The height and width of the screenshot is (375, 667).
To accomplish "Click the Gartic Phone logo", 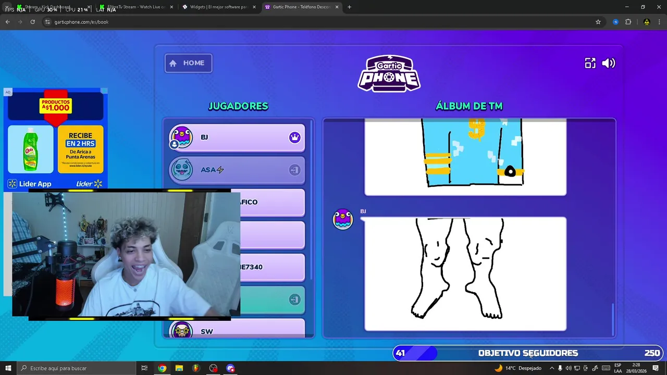I will click(389, 73).
